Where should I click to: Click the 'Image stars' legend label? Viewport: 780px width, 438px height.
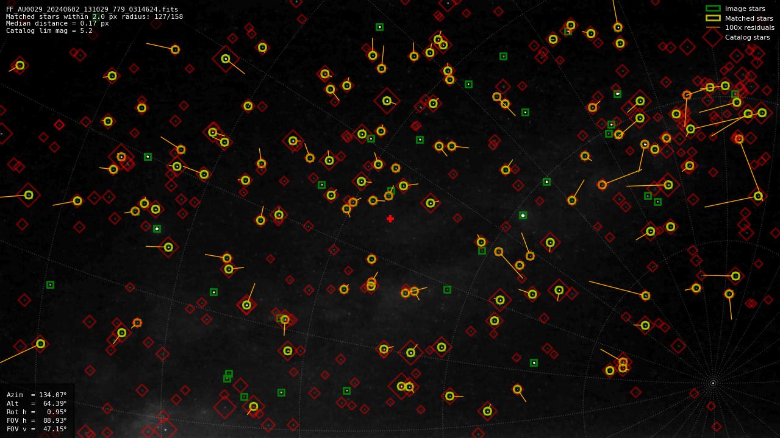(745, 9)
